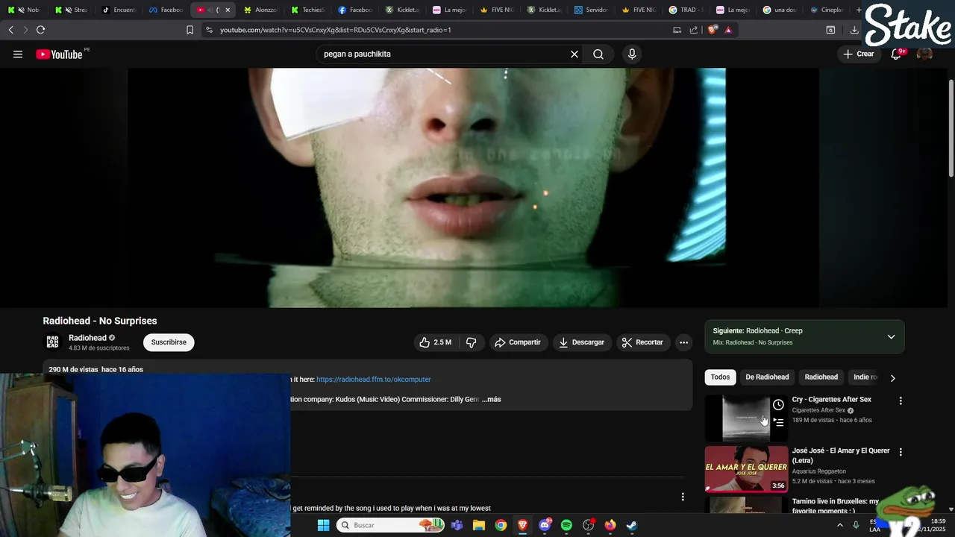
Task: Bookmark this page in the address bar
Action: [x=190, y=30]
